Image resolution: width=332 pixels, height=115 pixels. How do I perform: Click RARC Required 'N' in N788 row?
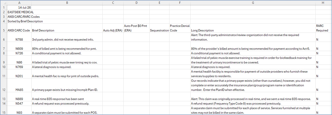323,37
